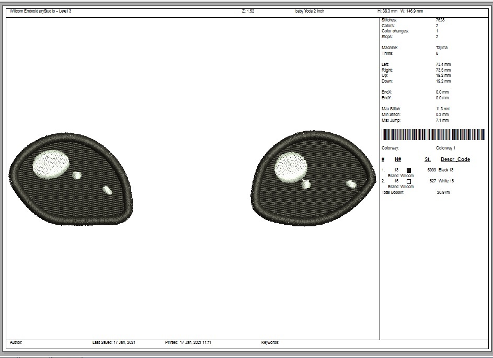The image size is (493, 358).
Task: Click the "#" column header
Action: [x=383, y=159]
